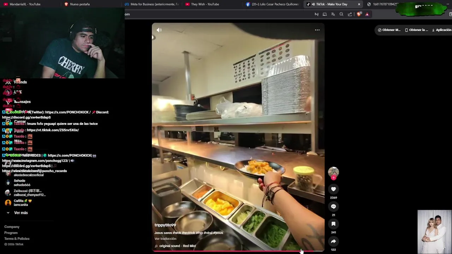Open Friends in TikTok sidebar

click(x=20, y=82)
